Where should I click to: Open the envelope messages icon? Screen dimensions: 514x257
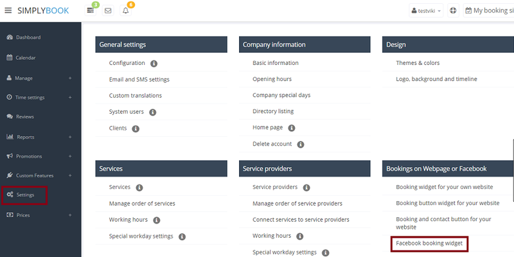(108, 11)
